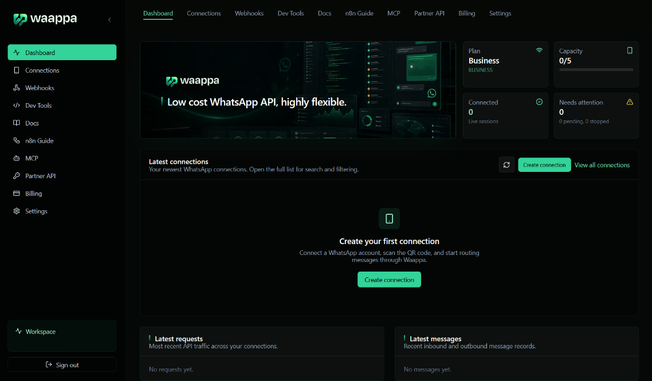Switch to the Connections tab in the top navigation

pos(204,13)
